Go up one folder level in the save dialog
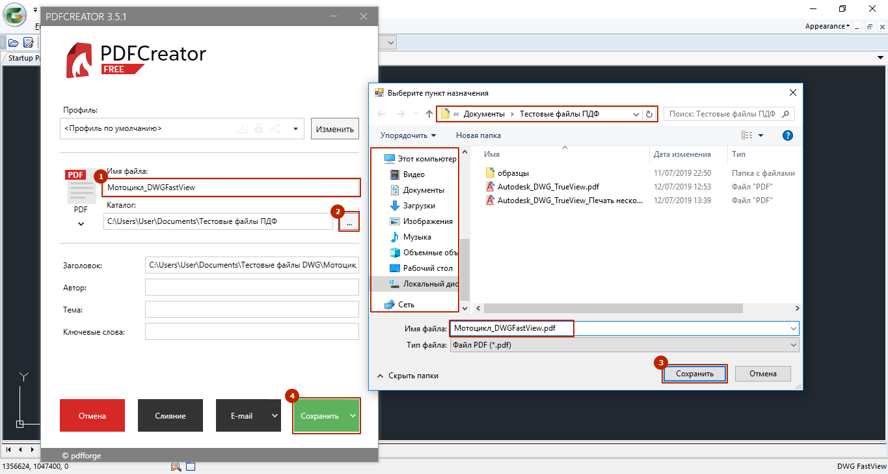The image size is (888, 474). (x=429, y=114)
